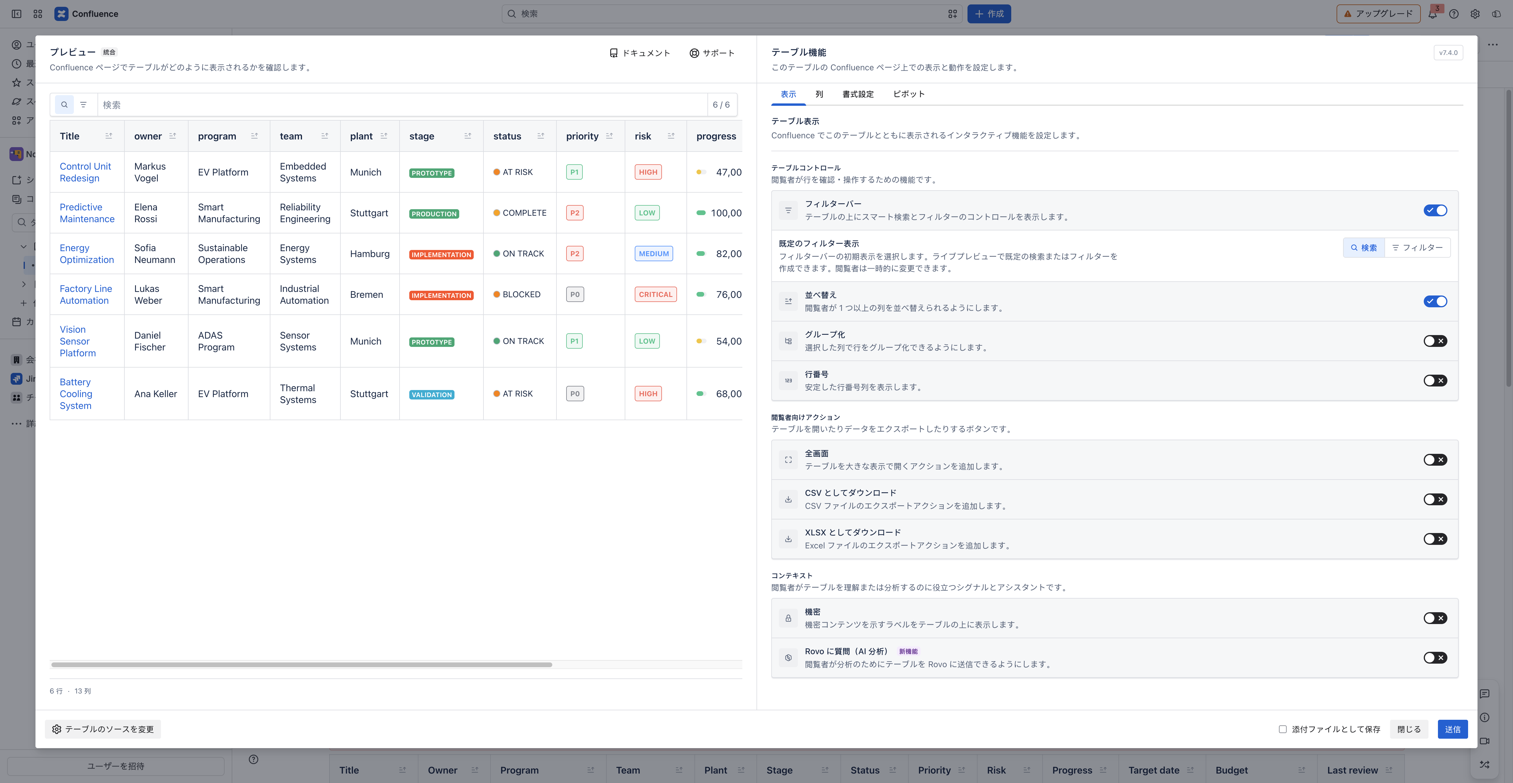Click the 閉じる button
Viewport: 1513px width, 783px height.
pos(1409,729)
